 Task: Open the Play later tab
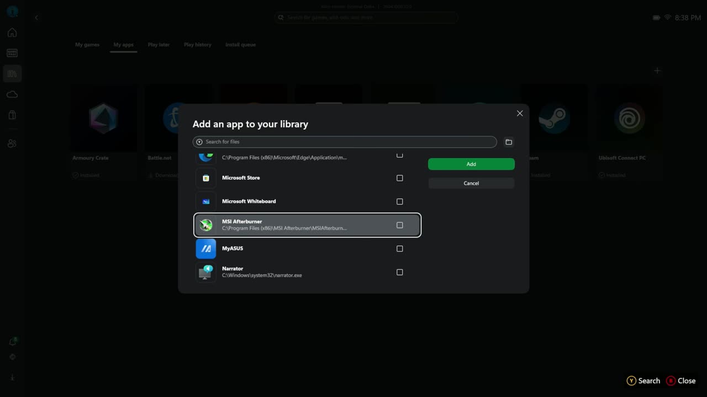click(159, 45)
